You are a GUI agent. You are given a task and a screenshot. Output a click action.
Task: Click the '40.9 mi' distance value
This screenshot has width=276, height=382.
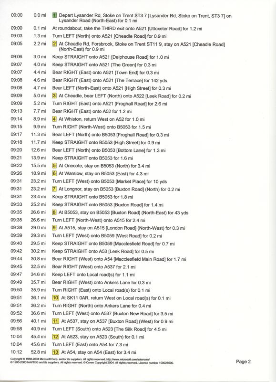[x=38, y=329]
